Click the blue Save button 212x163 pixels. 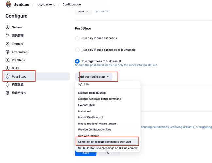(86, 154)
